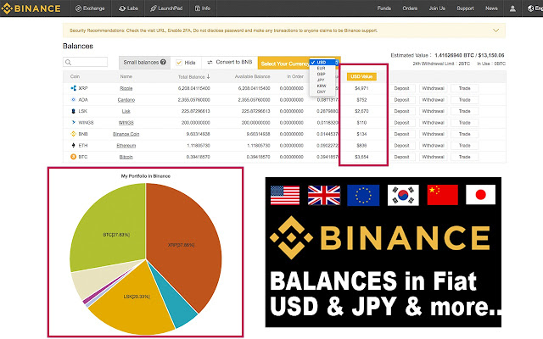Open the Lisk name link
Screen dimensions: 543x339
(x=126, y=111)
